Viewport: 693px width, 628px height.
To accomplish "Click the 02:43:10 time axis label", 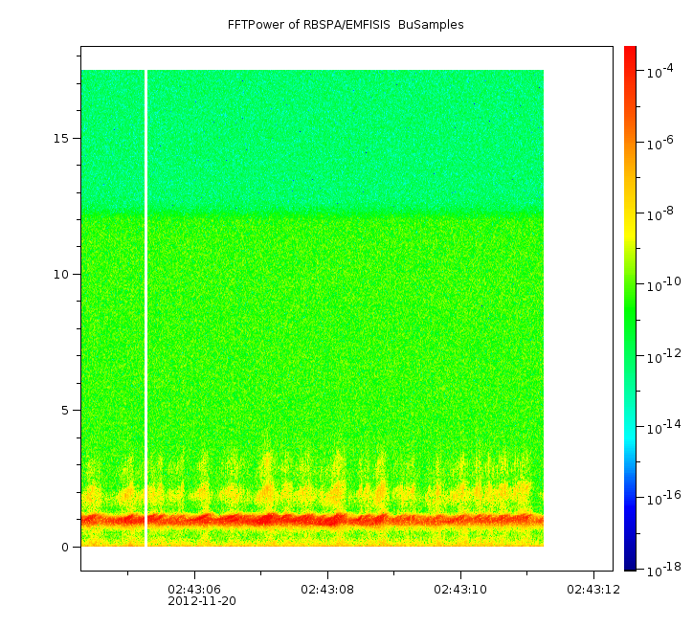I will [461, 589].
